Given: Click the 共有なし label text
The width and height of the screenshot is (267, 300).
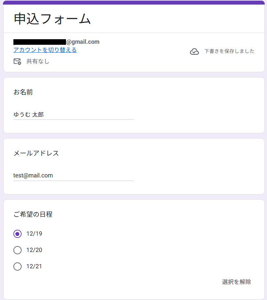Looking at the screenshot, I should coord(38,61).
